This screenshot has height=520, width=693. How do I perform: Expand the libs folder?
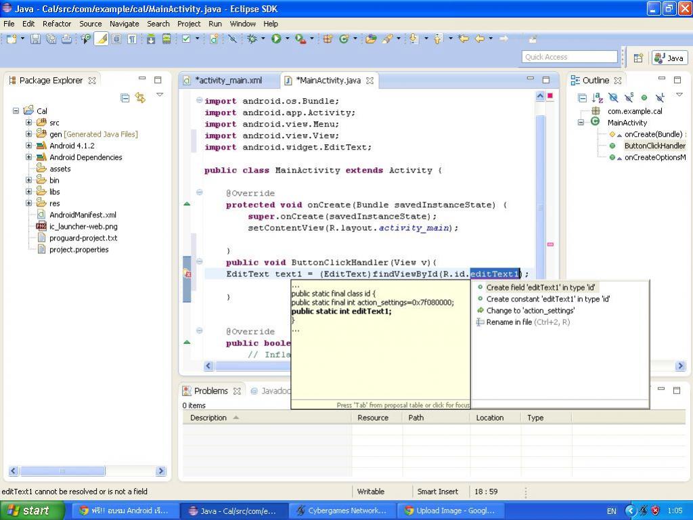[28, 192]
